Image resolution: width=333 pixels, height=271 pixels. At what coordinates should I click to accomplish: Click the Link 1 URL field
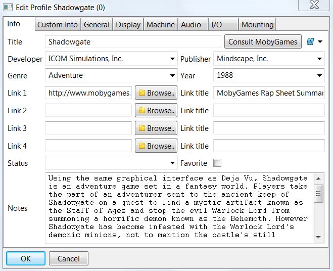pyautogui.click(x=88, y=93)
